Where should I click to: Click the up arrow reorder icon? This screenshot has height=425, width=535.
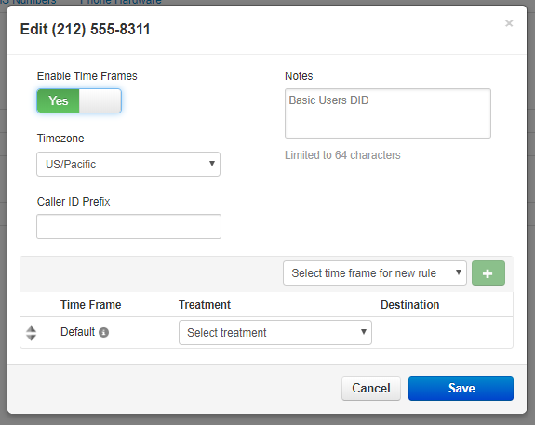pyautogui.click(x=31, y=329)
